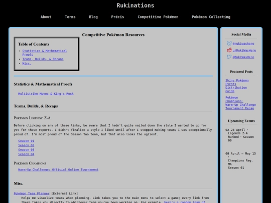Open the Pokémon Team Planner external link
The width and height of the screenshot is (271, 203).
pos(32,193)
